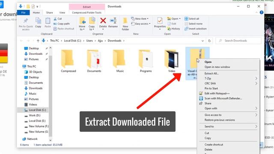Click the red Delete icon
The image size is (274, 154).
point(103,21)
